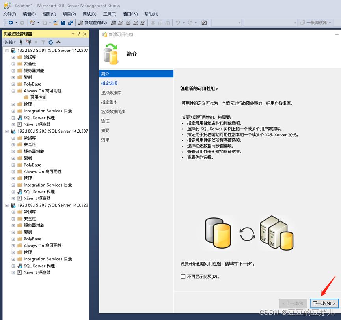Open Object Explorer window position dropdown arrow

[x=73, y=34]
